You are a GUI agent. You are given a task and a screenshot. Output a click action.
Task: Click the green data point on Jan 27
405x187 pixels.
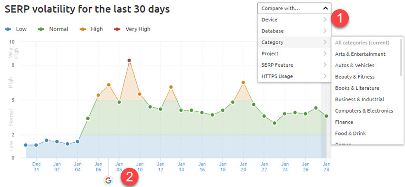point(315,108)
